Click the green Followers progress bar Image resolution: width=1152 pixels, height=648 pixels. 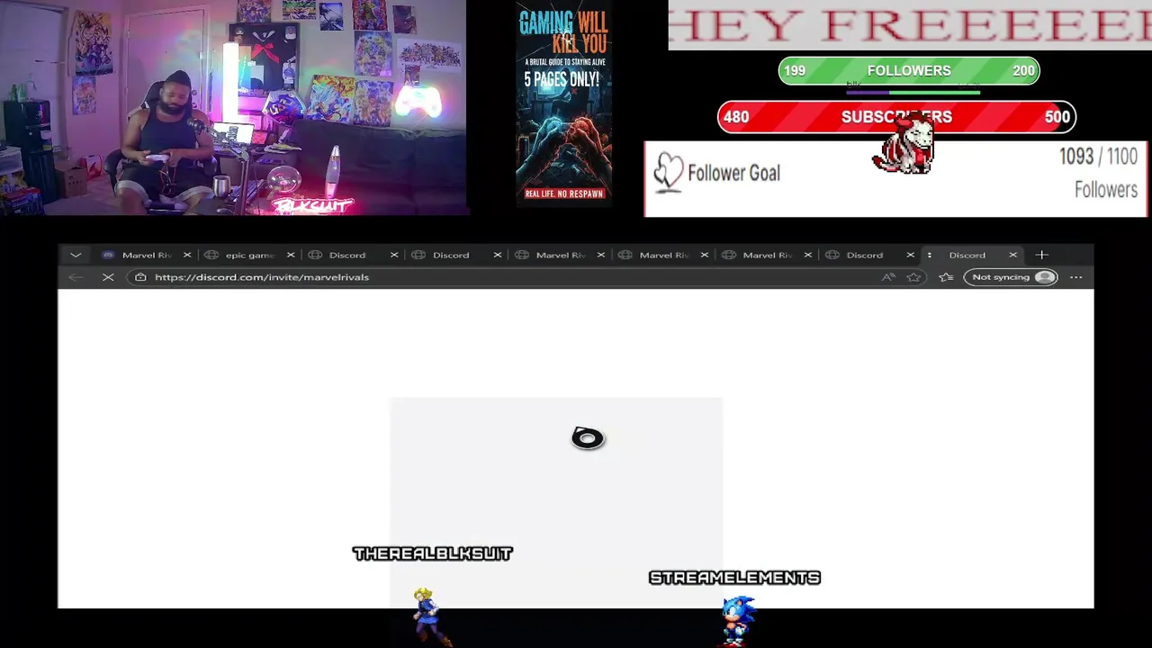909,71
